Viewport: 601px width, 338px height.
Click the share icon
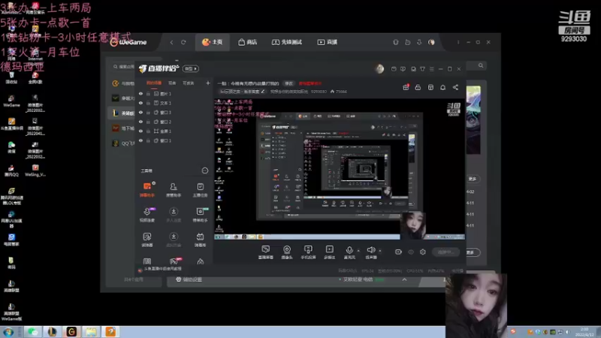[x=455, y=87]
